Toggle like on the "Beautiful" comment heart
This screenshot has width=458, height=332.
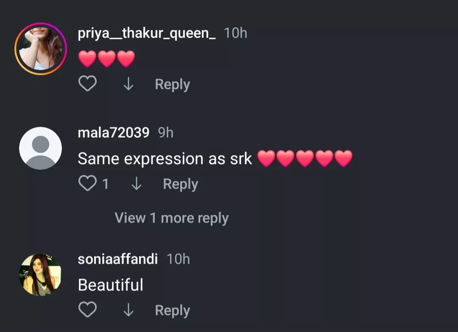88,310
